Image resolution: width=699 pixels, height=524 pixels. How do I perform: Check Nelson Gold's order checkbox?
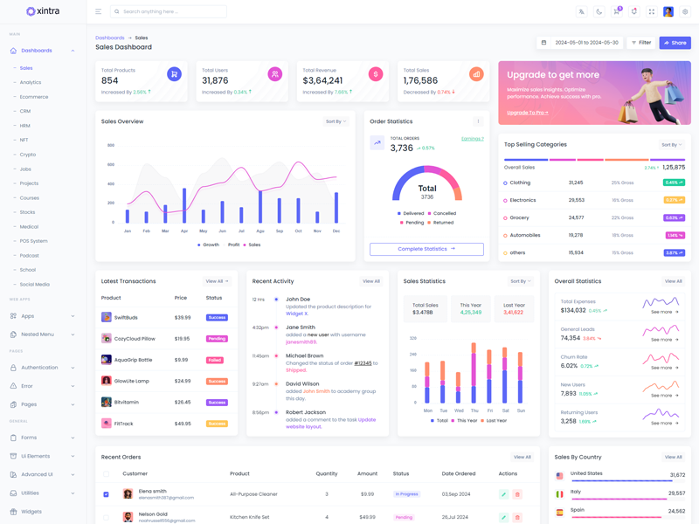point(107,517)
